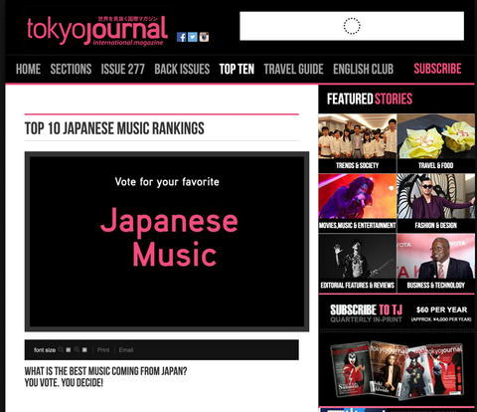Open Back Issues menu item
477x412 pixels.
tap(182, 69)
